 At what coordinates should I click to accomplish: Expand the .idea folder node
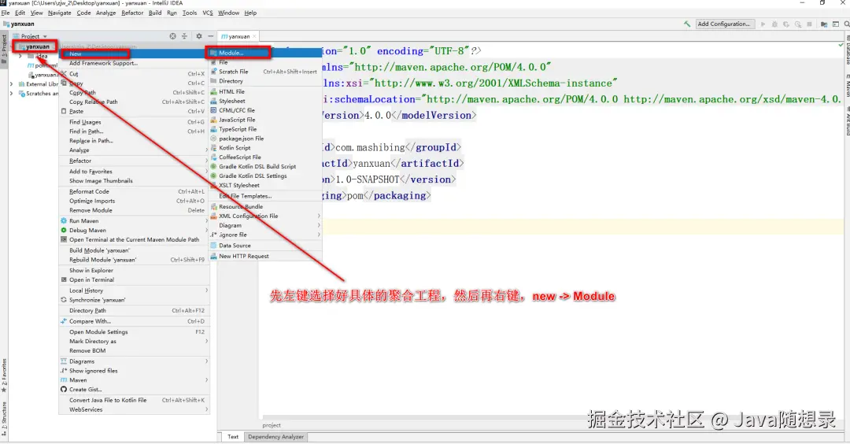pyautogui.click(x=20, y=56)
